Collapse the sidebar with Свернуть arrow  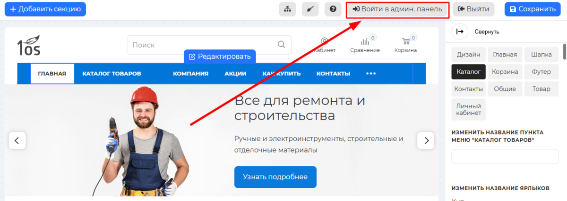coord(459,32)
